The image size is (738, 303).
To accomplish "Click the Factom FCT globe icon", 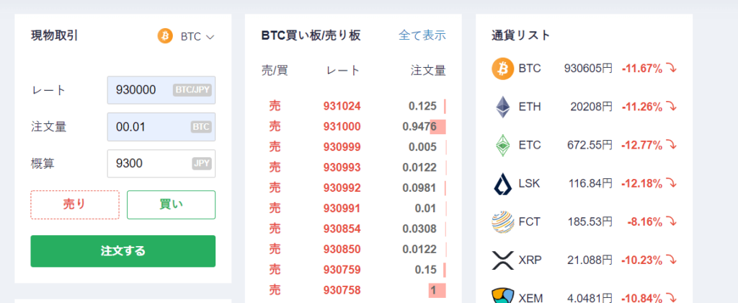I will tap(503, 221).
